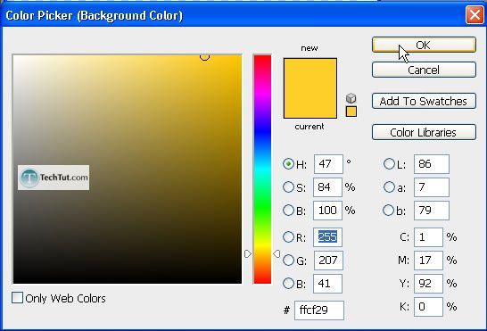The width and height of the screenshot is (487, 331).
Task: Click the hex field showing ffcf29
Action: pyautogui.click(x=319, y=310)
